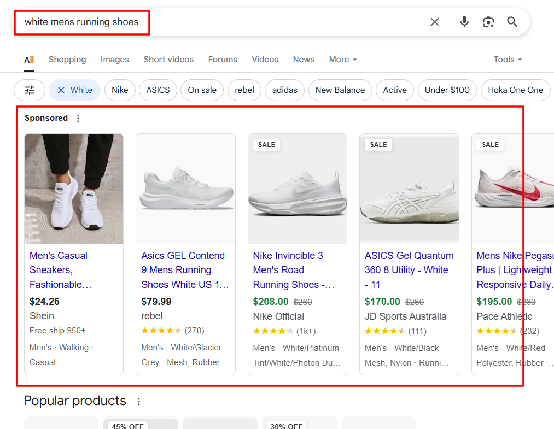This screenshot has height=429, width=554.
Task: Start voice search with microphone icon
Action: click(464, 22)
